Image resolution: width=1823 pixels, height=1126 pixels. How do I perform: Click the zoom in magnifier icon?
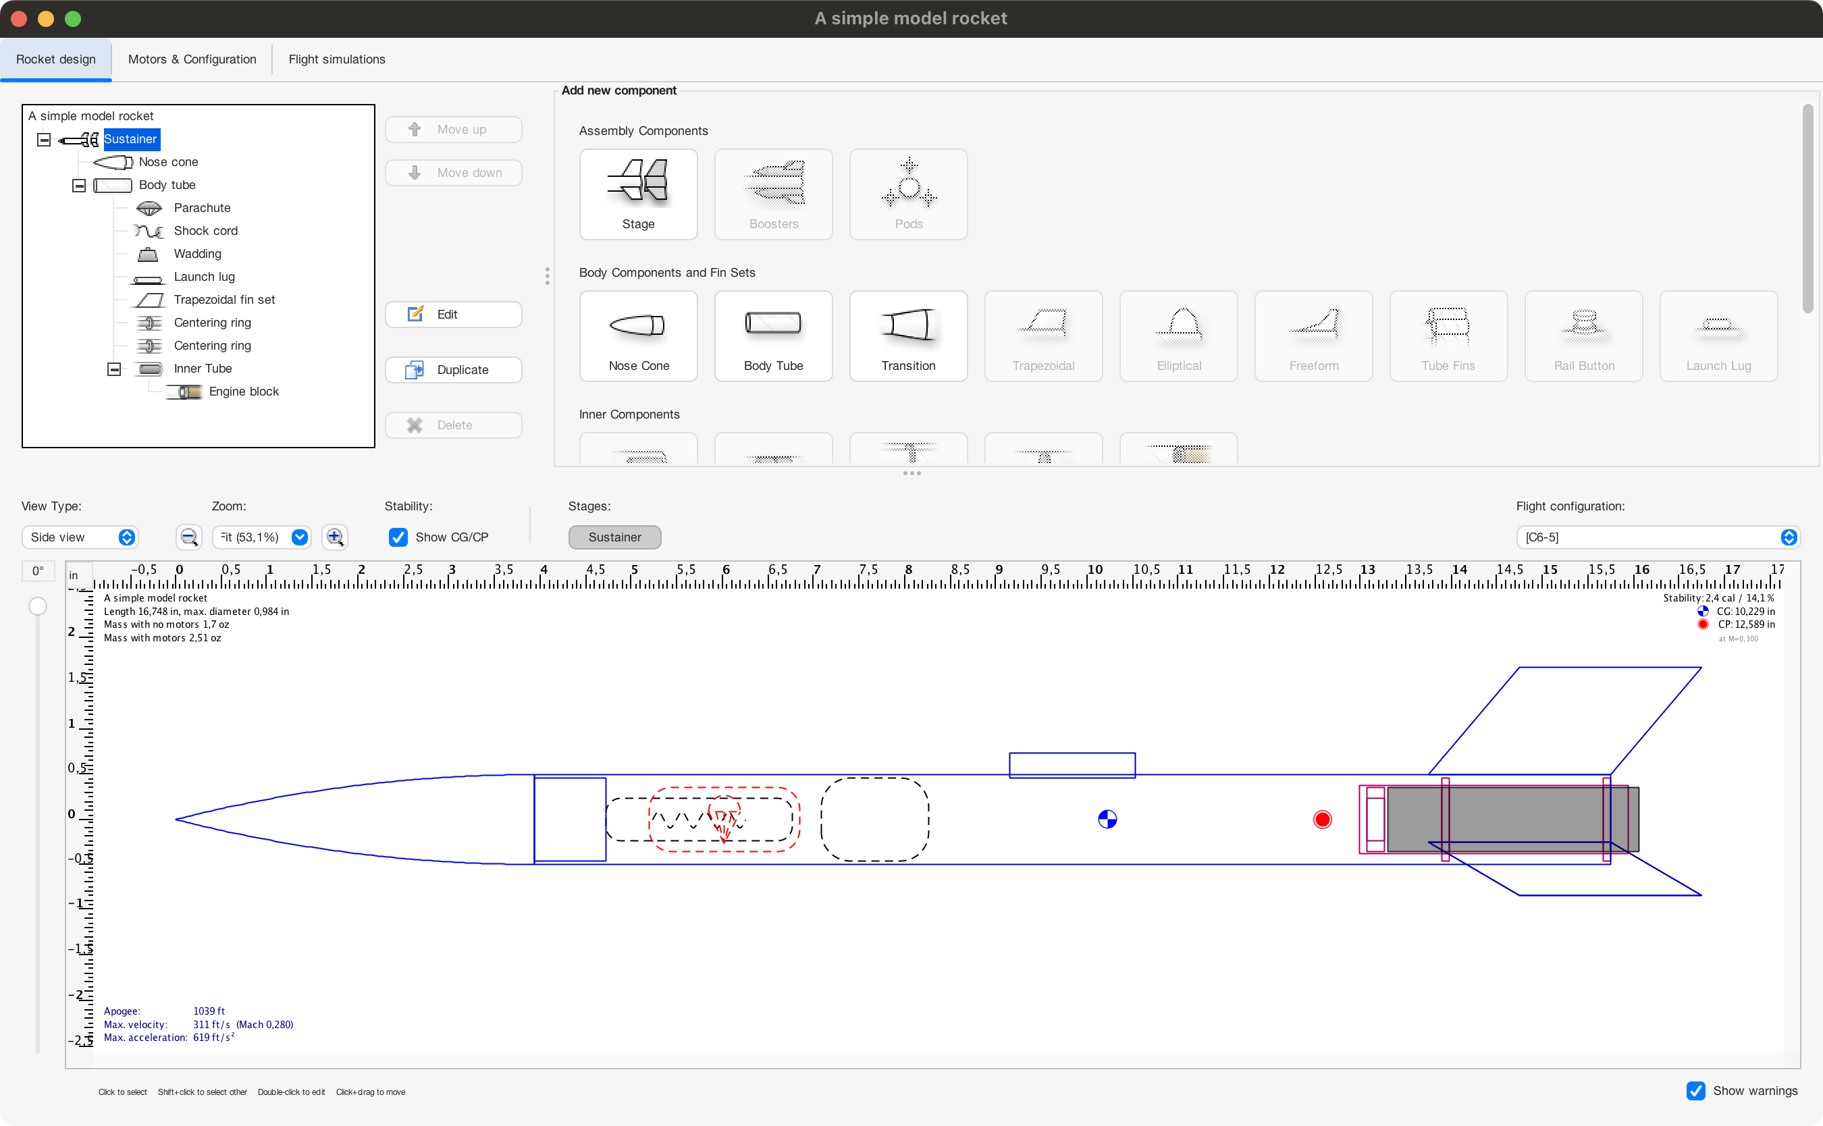point(334,537)
